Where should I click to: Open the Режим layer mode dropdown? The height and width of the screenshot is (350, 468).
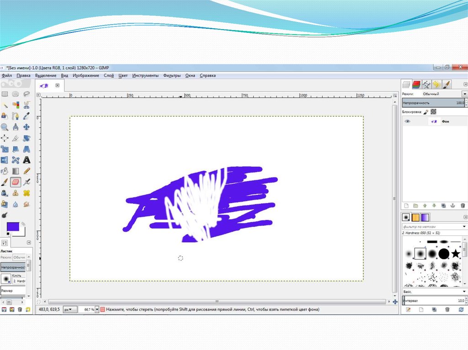point(464,94)
